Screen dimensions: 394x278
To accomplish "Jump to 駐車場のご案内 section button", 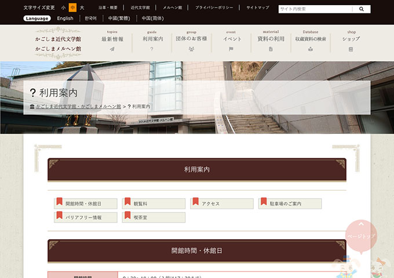I will pyautogui.click(x=290, y=204).
